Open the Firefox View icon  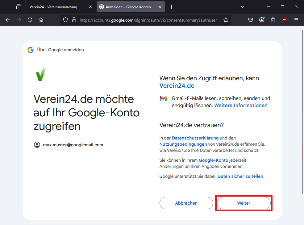19,7
